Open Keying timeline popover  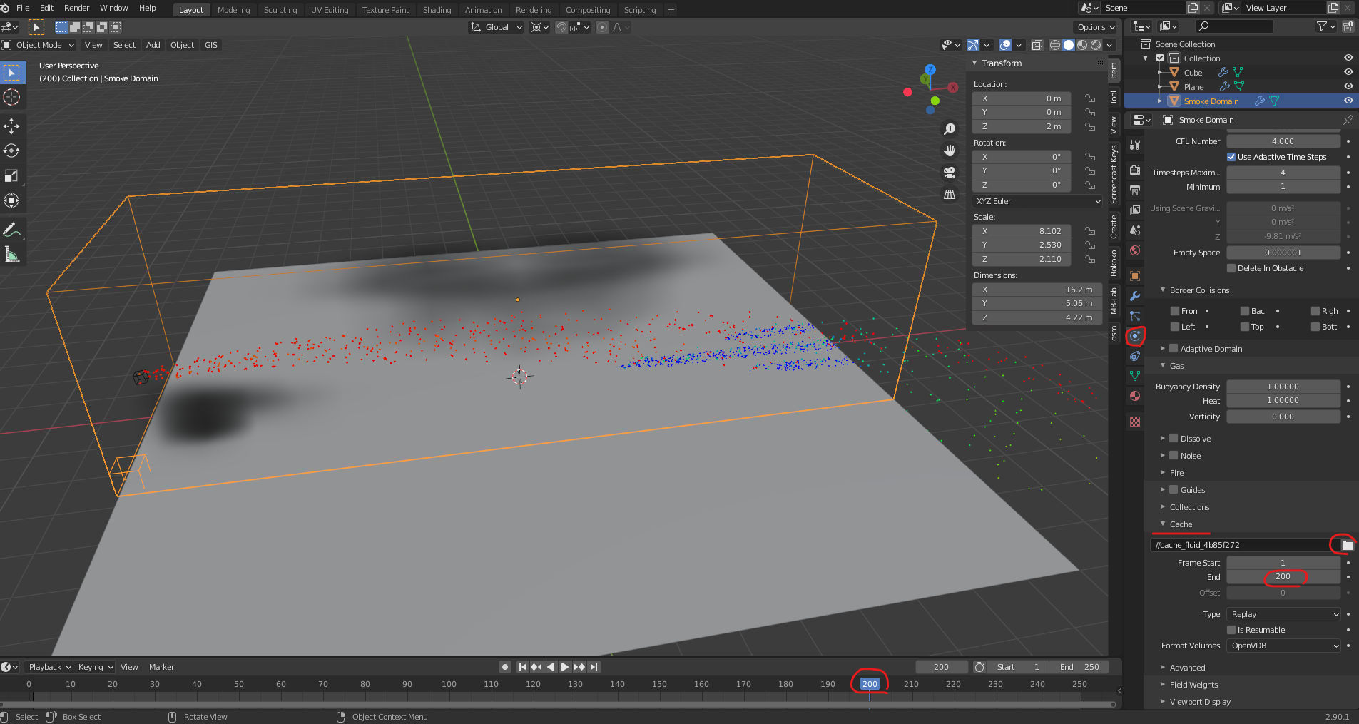tap(95, 667)
